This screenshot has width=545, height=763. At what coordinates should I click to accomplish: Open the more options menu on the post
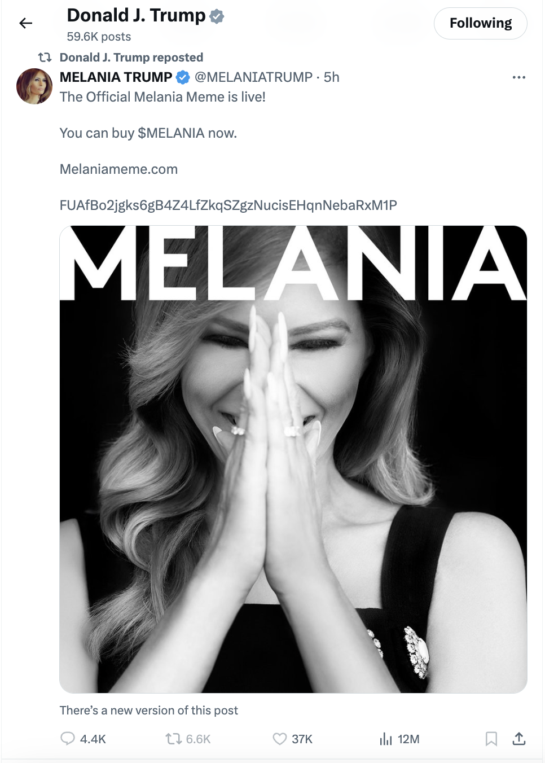coord(518,77)
